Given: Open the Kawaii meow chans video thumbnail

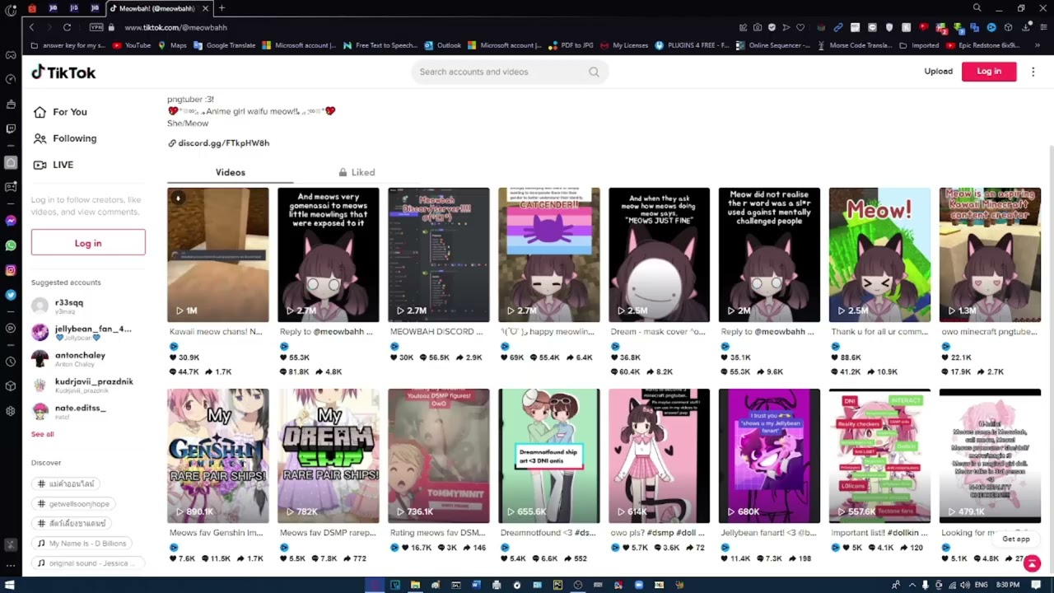Looking at the screenshot, I should pyautogui.click(x=218, y=254).
